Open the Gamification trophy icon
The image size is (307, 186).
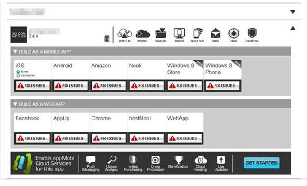click(178, 162)
